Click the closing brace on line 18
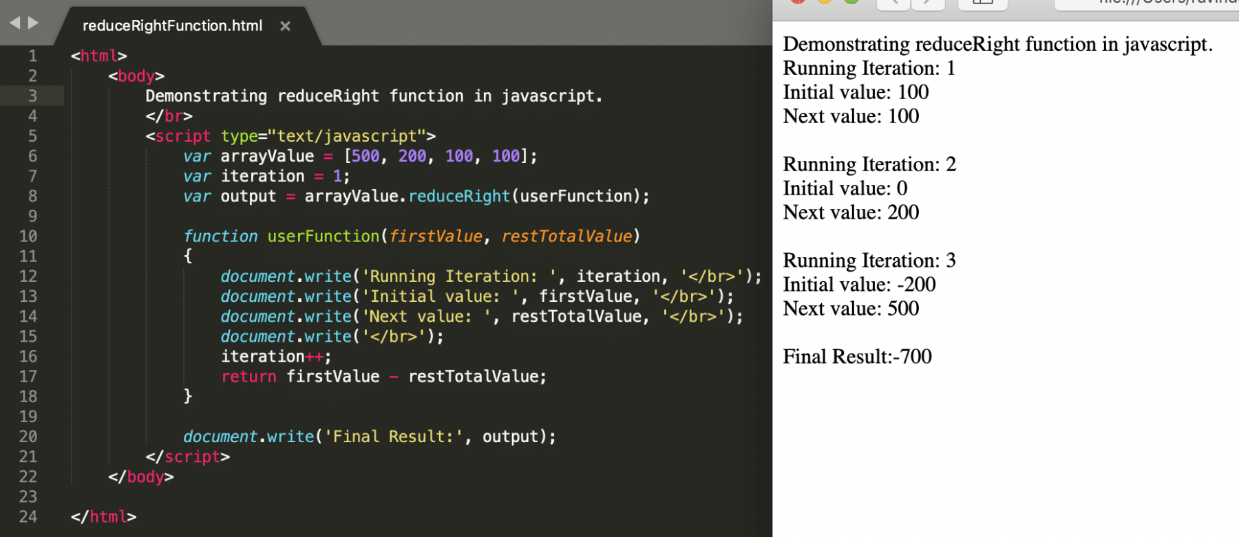This screenshot has height=537, width=1239. point(188,396)
